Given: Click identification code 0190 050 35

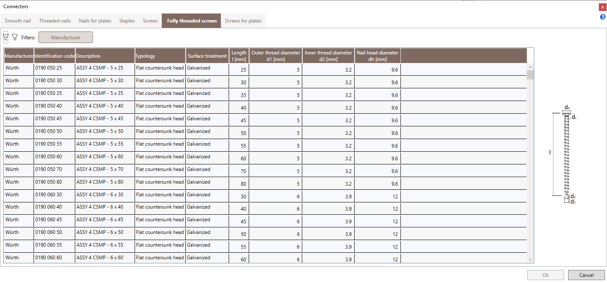Looking at the screenshot, I should coord(49,93).
